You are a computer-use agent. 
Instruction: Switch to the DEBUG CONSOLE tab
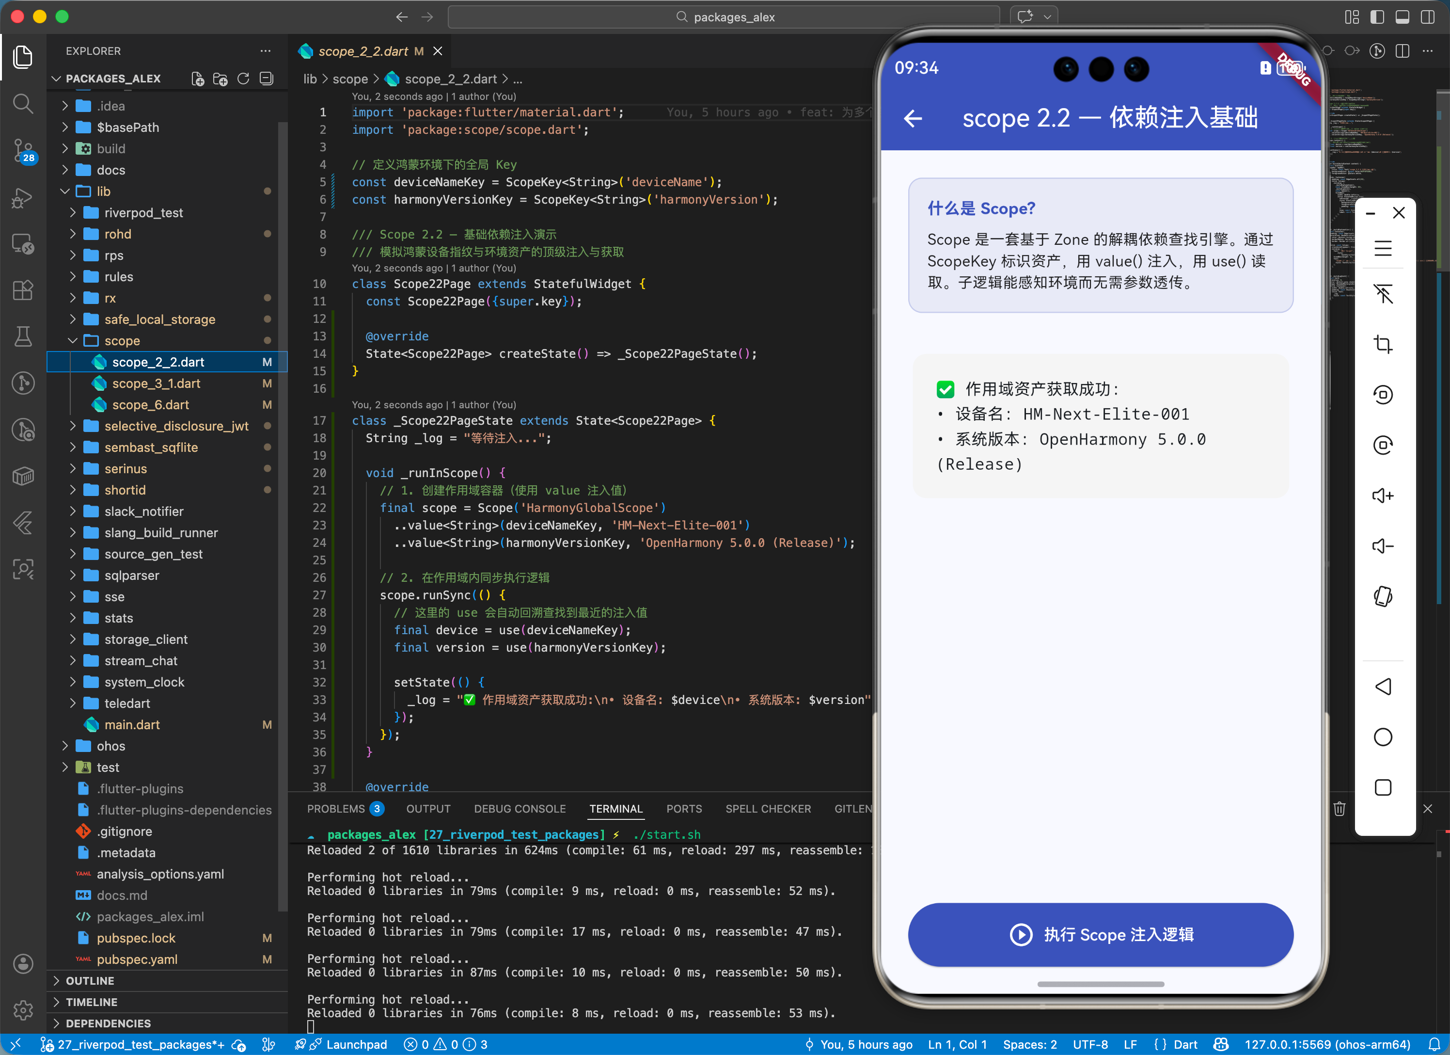[x=519, y=809]
